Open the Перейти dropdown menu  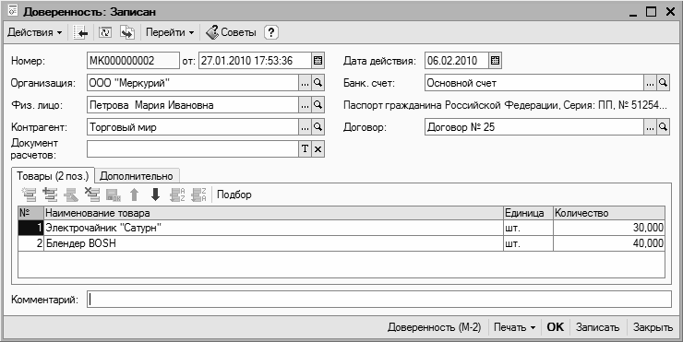(170, 32)
